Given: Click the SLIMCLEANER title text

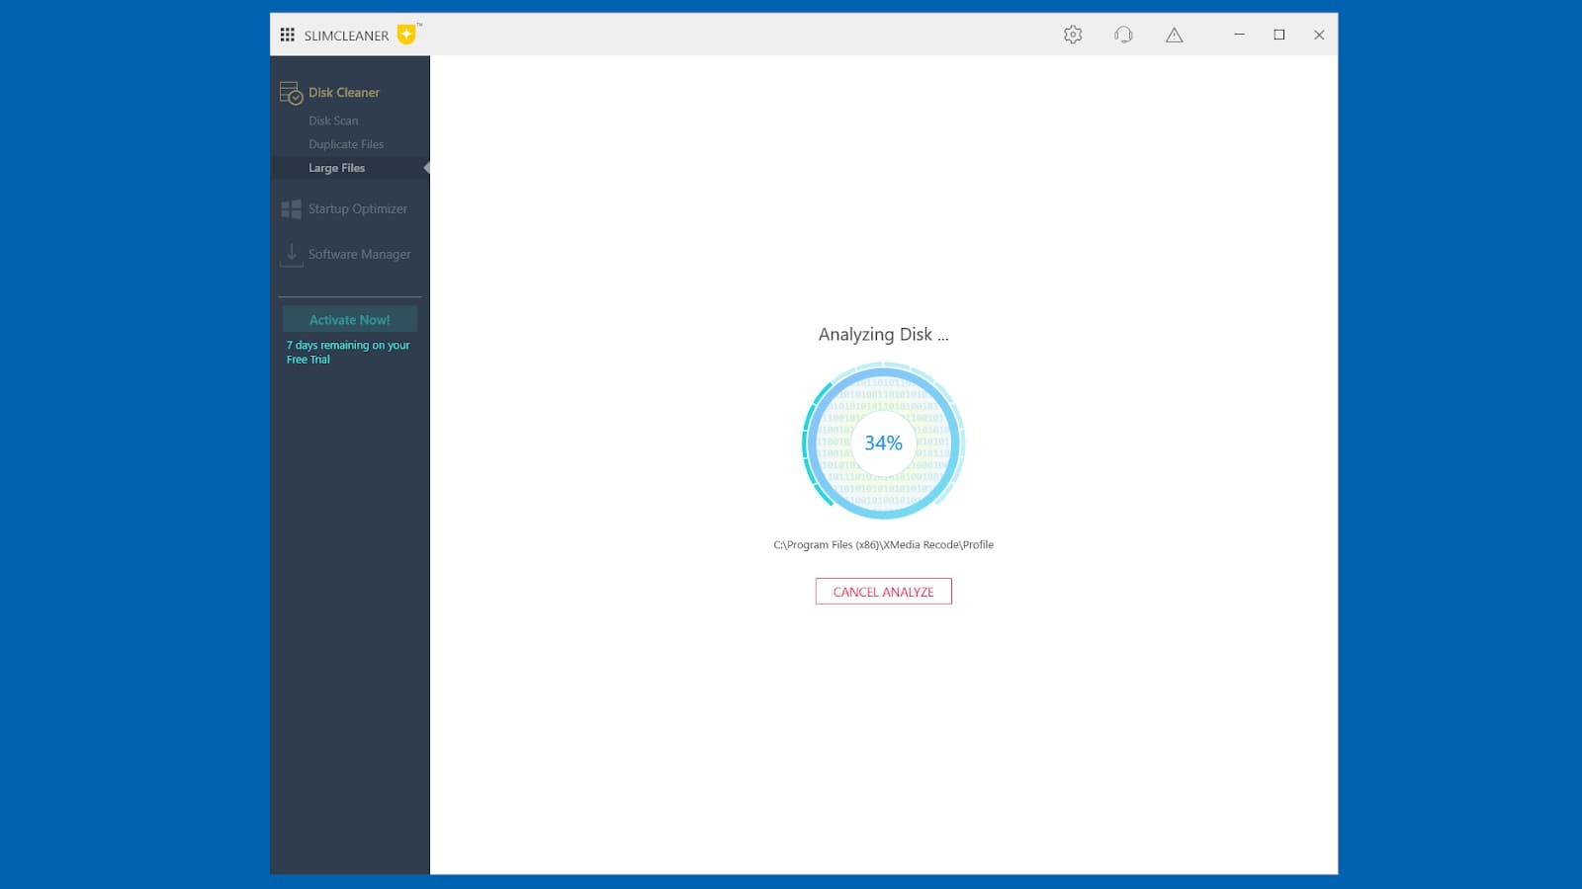Looking at the screenshot, I should 347,36.
